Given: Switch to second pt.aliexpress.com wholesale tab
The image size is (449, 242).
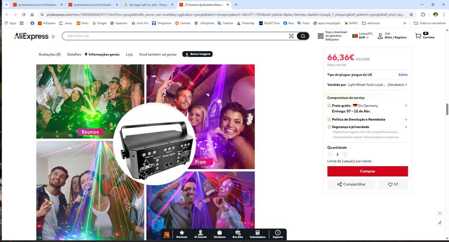Looking at the screenshot, I should (x=93, y=4).
